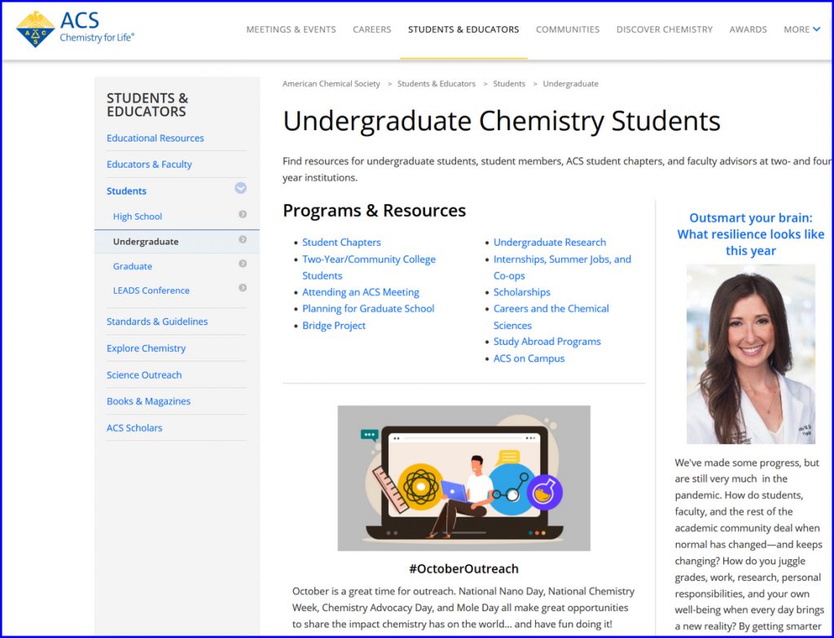Open Study Abroad Programs link
This screenshot has height=638, width=834.
[x=546, y=342]
